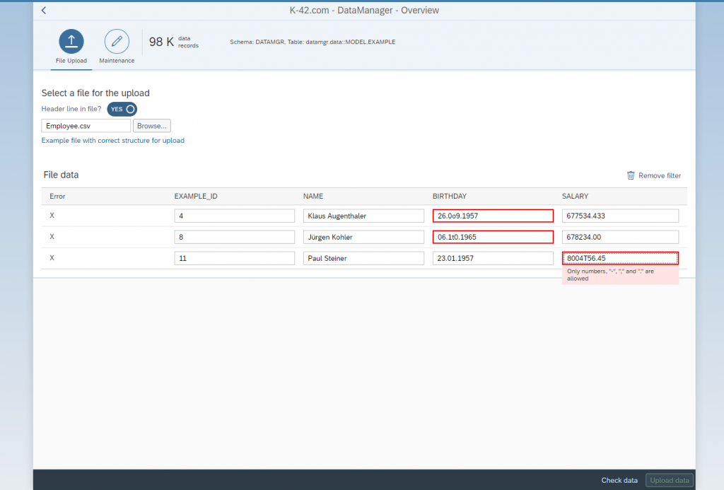Open the Maintenance section via the pencil icon
This screenshot has height=490, width=724.
pyautogui.click(x=116, y=41)
